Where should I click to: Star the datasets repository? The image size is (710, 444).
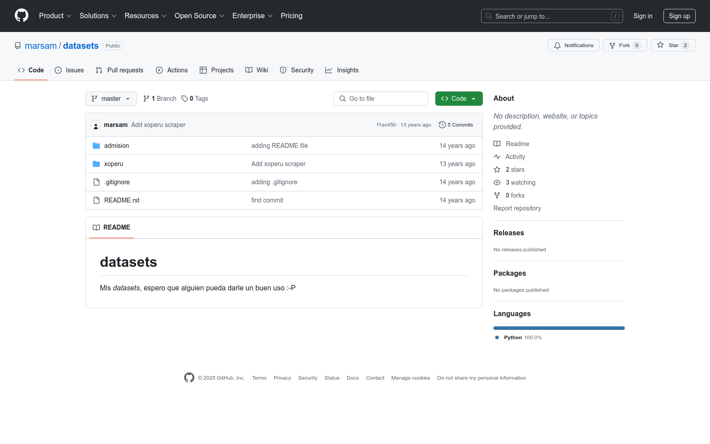(673, 45)
